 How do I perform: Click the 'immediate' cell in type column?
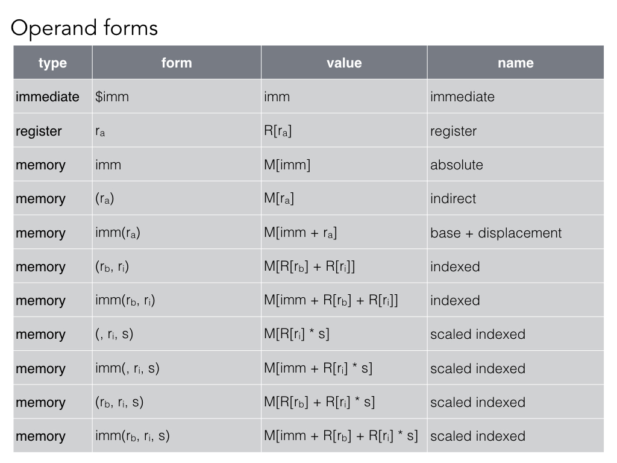(x=48, y=96)
